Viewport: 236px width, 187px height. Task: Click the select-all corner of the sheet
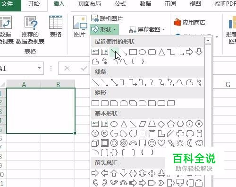coord(3,84)
